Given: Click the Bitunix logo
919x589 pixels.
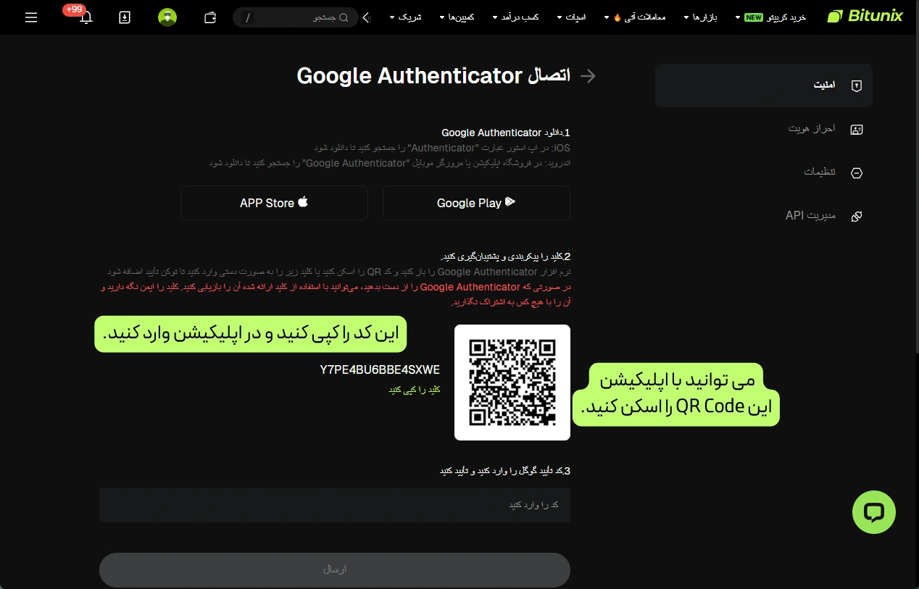Looking at the screenshot, I should coord(865,16).
